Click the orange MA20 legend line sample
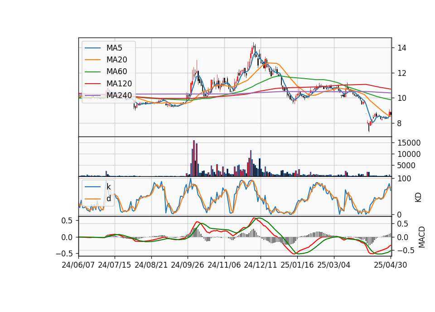This screenshot has width=435, height=312. (x=92, y=60)
